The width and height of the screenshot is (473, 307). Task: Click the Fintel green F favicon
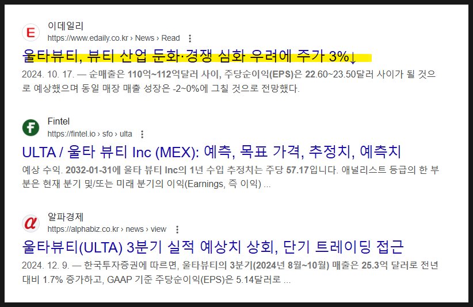coord(30,128)
